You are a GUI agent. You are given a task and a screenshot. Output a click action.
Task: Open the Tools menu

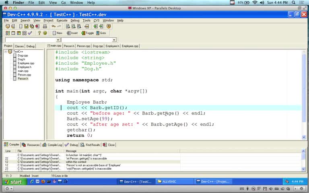tap(87, 20)
